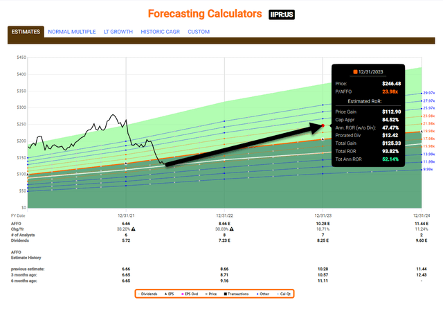
Task: Click the AFFO estimate 8.66 E
Action: [224, 224]
